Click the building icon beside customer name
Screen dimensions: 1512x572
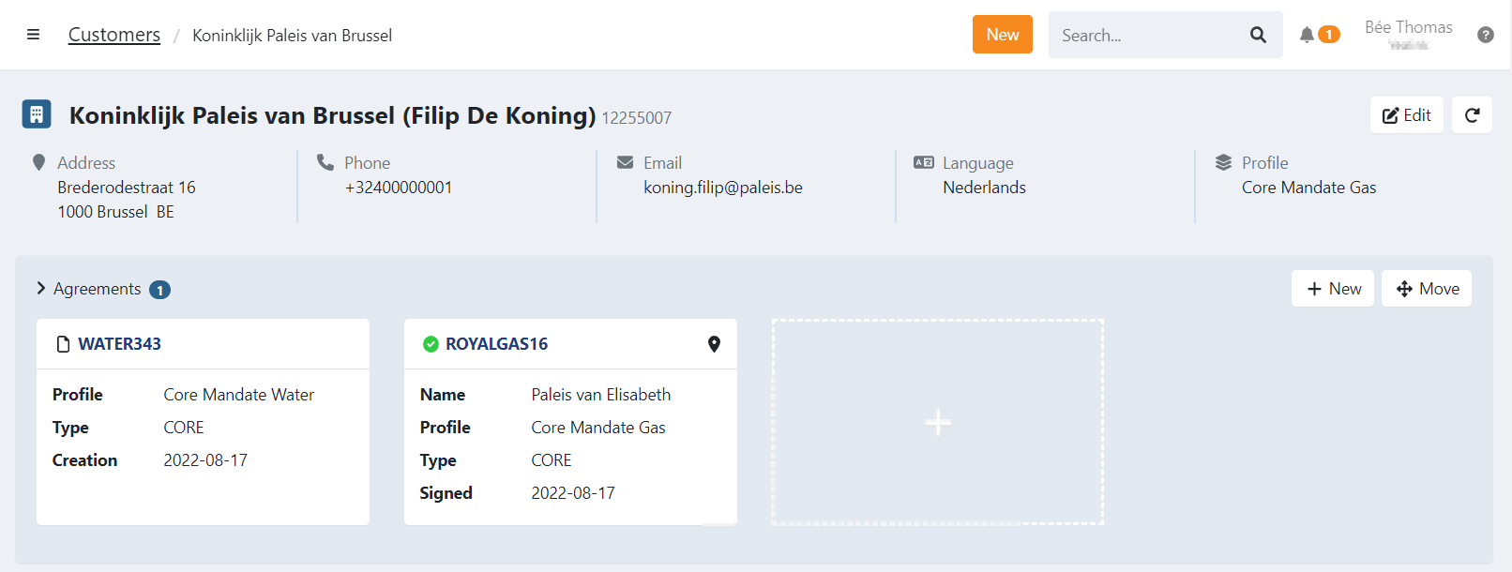pyautogui.click(x=37, y=114)
